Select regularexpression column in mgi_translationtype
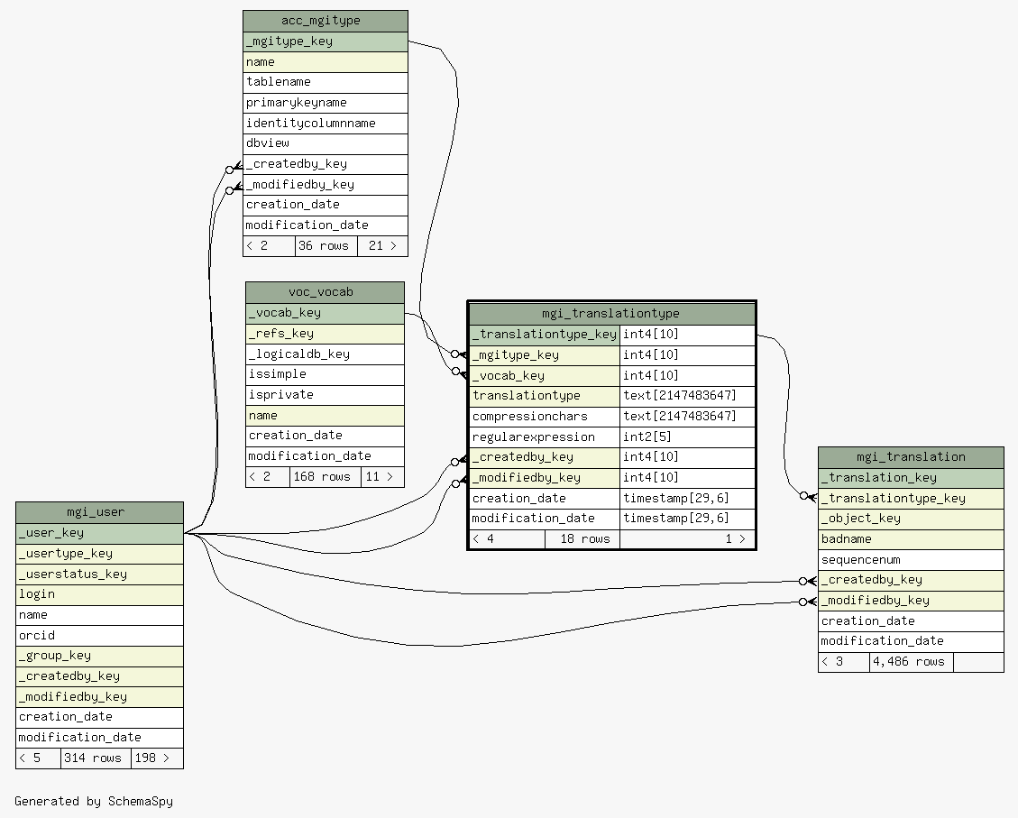Image resolution: width=1018 pixels, height=818 pixels. (545, 437)
